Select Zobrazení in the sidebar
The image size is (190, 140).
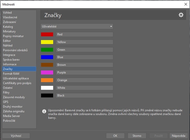[x=19, y=22]
